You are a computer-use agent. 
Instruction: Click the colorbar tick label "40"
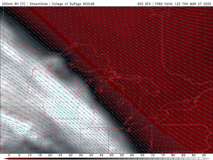[91, 155]
